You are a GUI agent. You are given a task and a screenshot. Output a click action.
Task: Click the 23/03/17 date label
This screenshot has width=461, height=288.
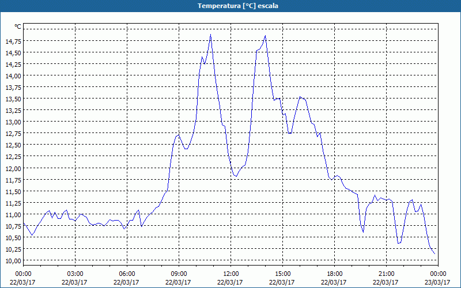(438, 282)
